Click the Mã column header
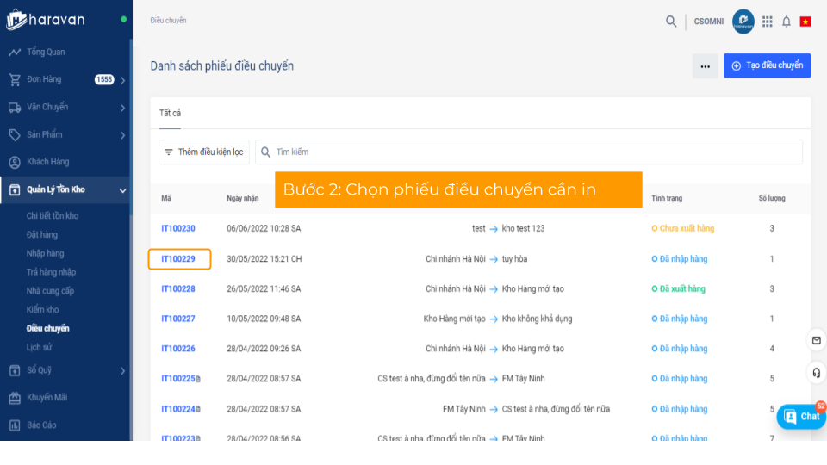The width and height of the screenshot is (827, 465). tap(166, 198)
